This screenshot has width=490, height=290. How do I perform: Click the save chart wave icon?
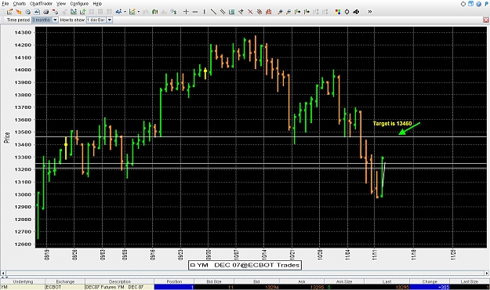click(x=37, y=12)
